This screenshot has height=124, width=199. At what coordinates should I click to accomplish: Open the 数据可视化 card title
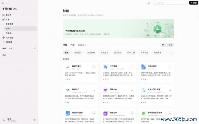point(76,66)
